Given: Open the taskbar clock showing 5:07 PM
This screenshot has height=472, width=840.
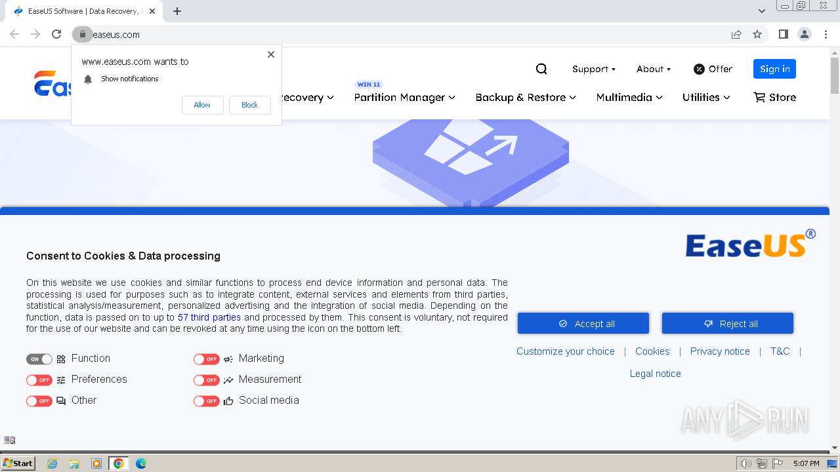Looking at the screenshot, I should tap(806, 463).
